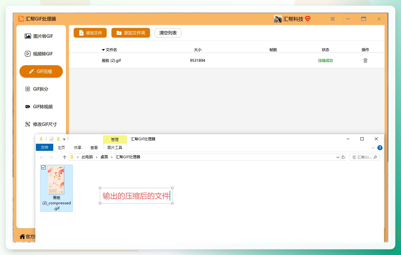Viewport: 401px width, 255px height.
Task: Click the 清空列表 button
Action: click(x=168, y=33)
